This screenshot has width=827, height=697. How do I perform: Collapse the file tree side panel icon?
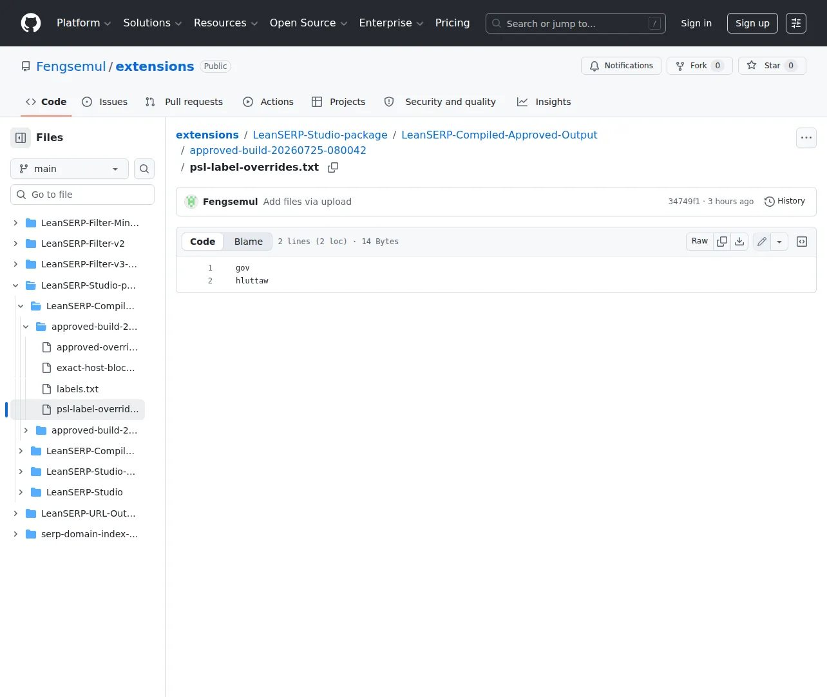(x=21, y=138)
